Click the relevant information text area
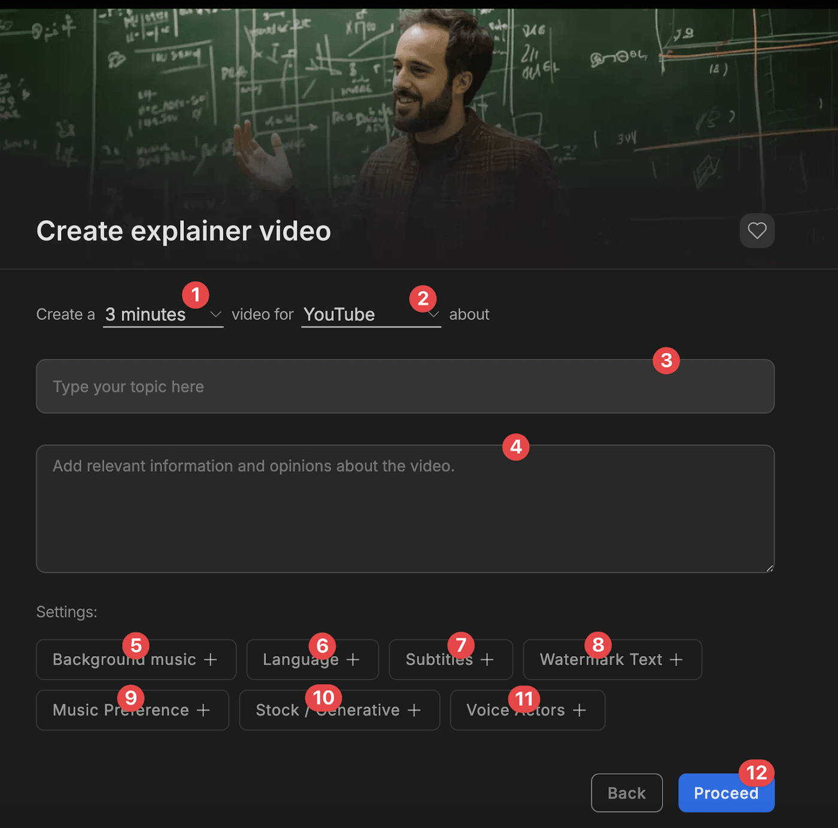The height and width of the screenshot is (828, 838). (x=405, y=509)
